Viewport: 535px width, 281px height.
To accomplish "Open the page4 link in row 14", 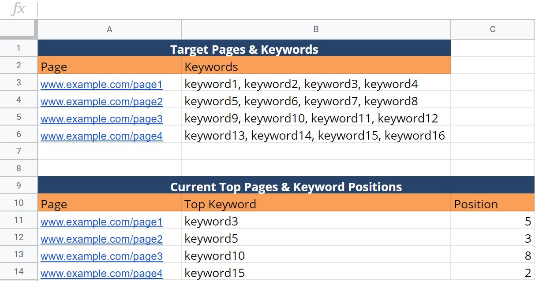I will click(101, 274).
